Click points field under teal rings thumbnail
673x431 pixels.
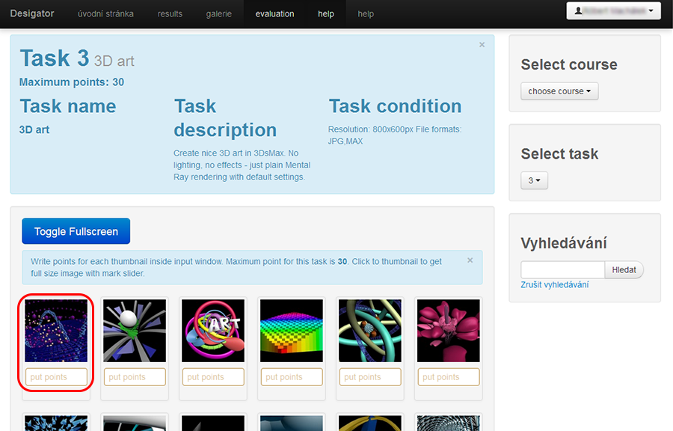(x=370, y=377)
